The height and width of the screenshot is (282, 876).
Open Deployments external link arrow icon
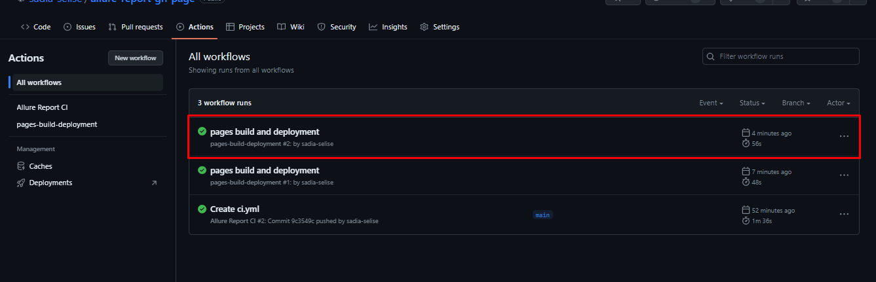click(154, 183)
